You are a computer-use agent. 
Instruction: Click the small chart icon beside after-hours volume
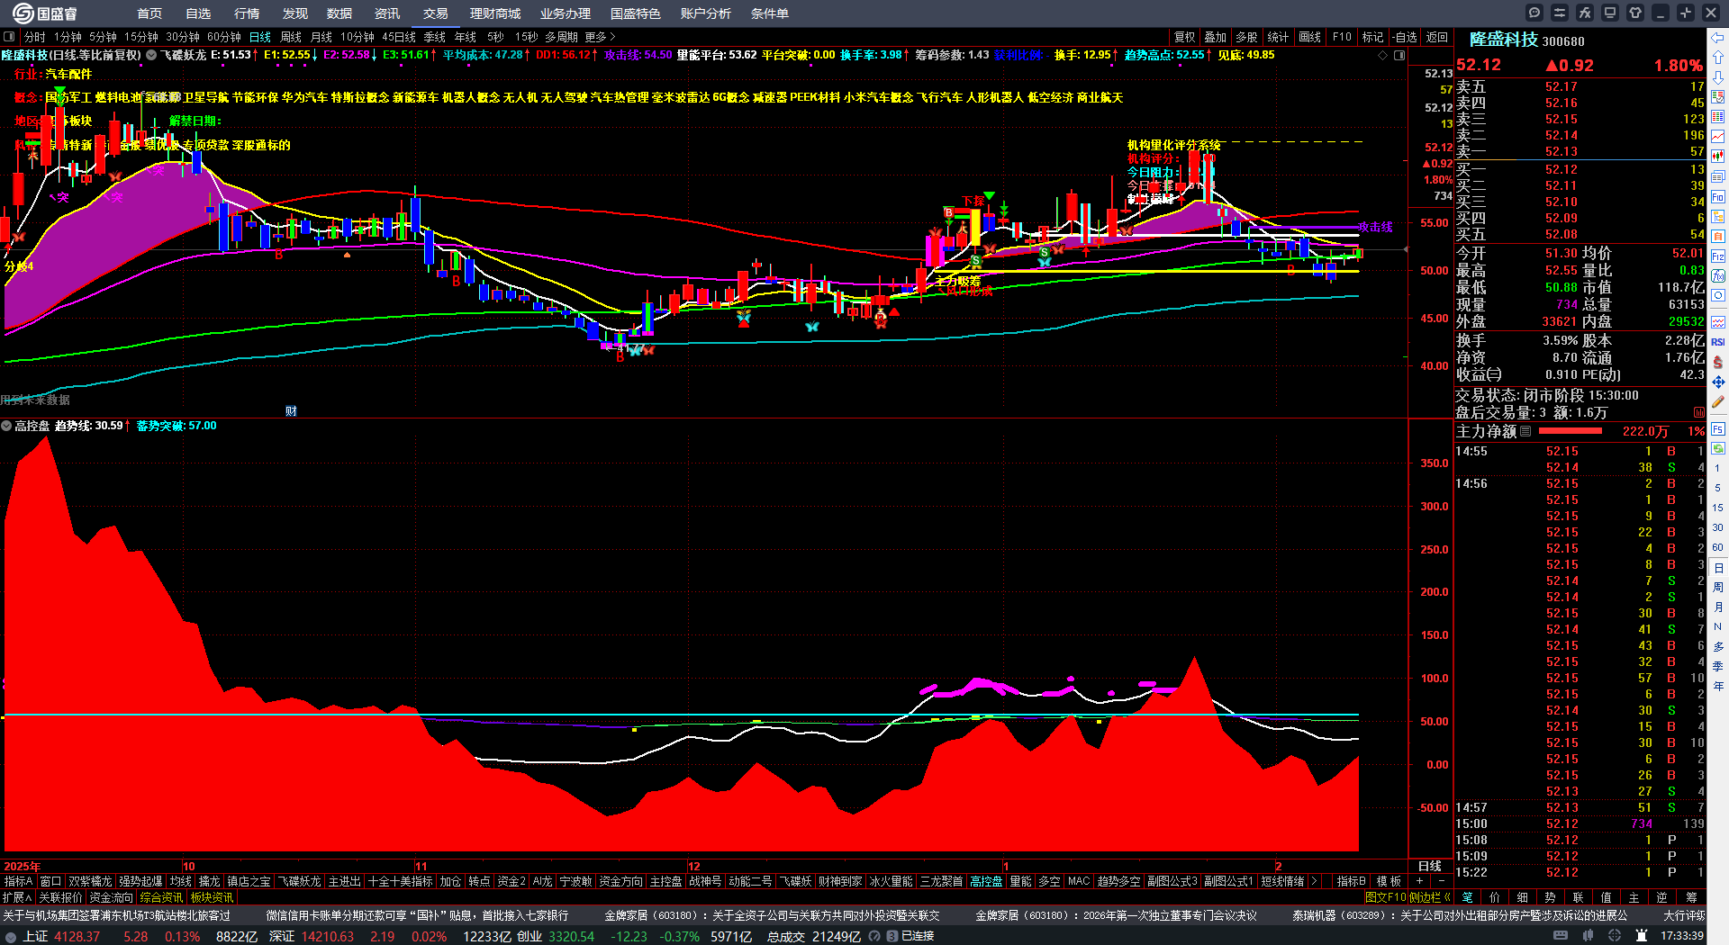coord(1699,412)
